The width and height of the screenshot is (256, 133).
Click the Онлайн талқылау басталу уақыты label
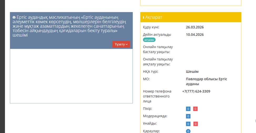pos(158,49)
